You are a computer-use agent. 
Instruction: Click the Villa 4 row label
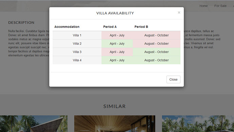point(77,60)
